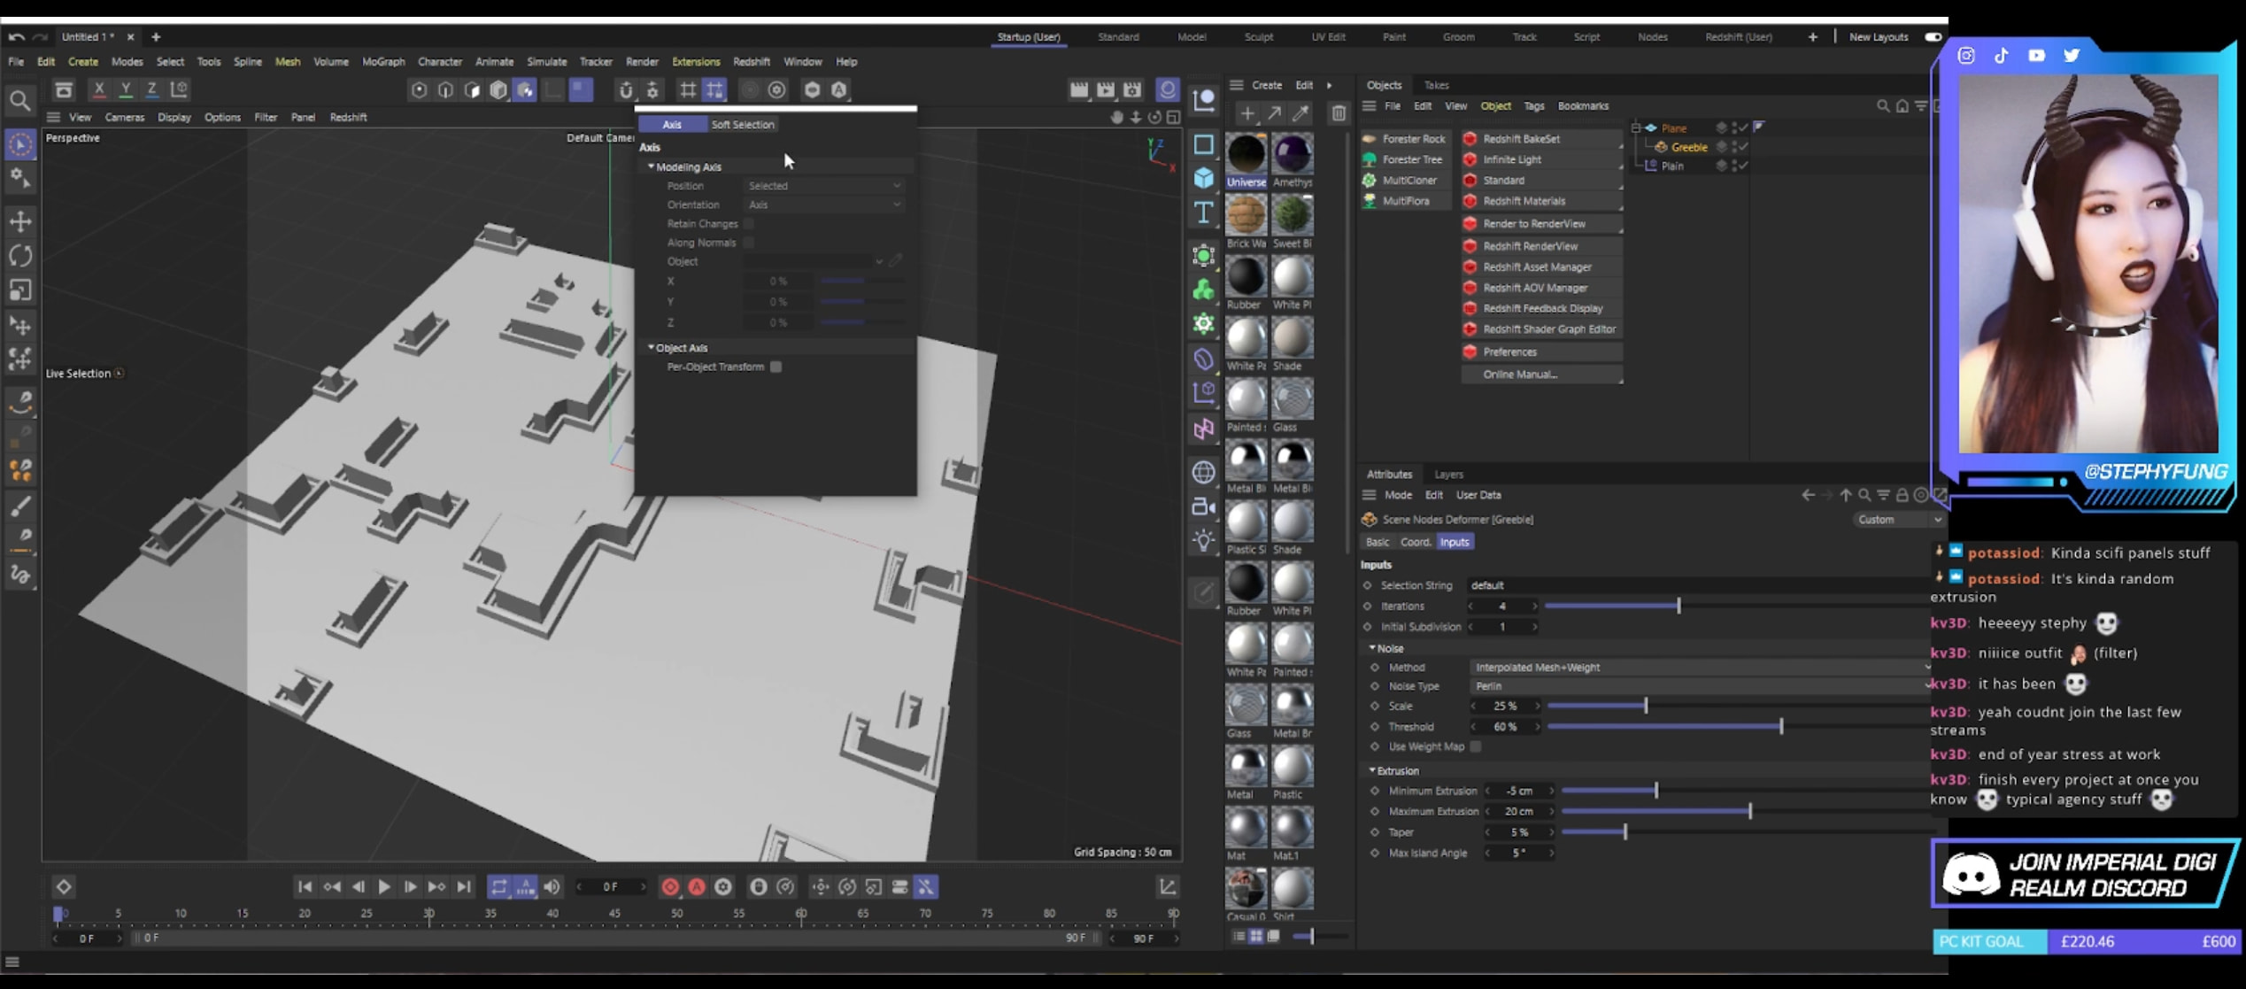2246x989 pixels.
Task: Select the Move tool in left toolbar
Action: point(20,221)
